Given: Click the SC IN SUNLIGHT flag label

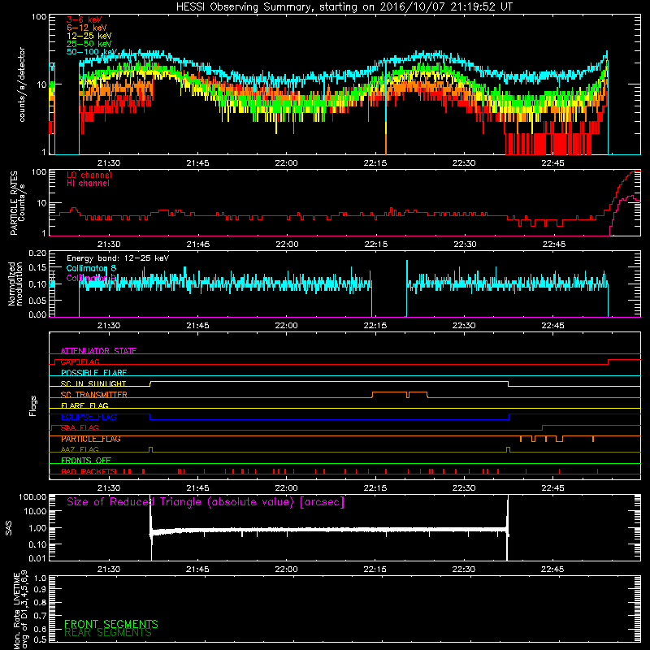Looking at the screenshot, I should click(x=93, y=383).
